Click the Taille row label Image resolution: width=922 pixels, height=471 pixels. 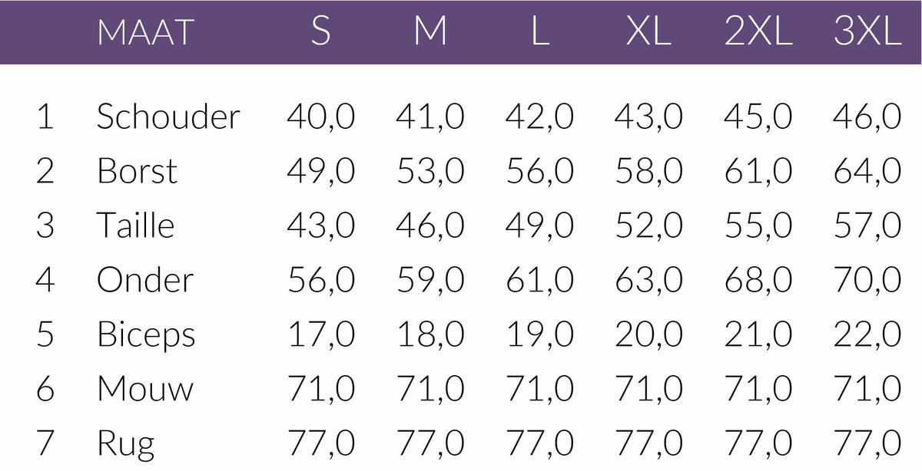pos(135,226)
